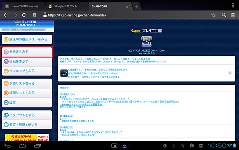Close the CHAN-TORU tab
The height and width of the screenshot is (150, 239).
pyautogui.click(x=127, y=7)
